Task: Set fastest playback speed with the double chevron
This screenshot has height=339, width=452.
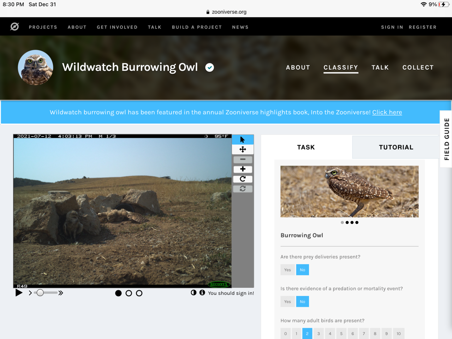Action: 61,293
